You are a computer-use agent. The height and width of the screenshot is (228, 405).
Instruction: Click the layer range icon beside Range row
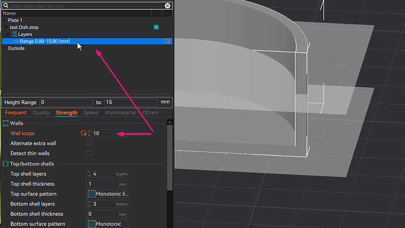[x=16, y=41]
